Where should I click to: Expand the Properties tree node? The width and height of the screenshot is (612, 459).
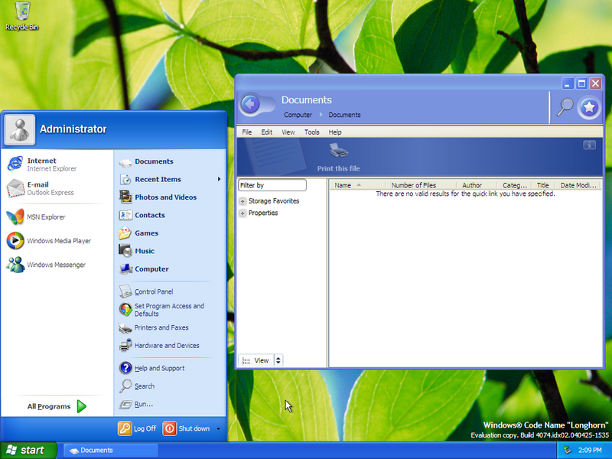coord(243,213)
